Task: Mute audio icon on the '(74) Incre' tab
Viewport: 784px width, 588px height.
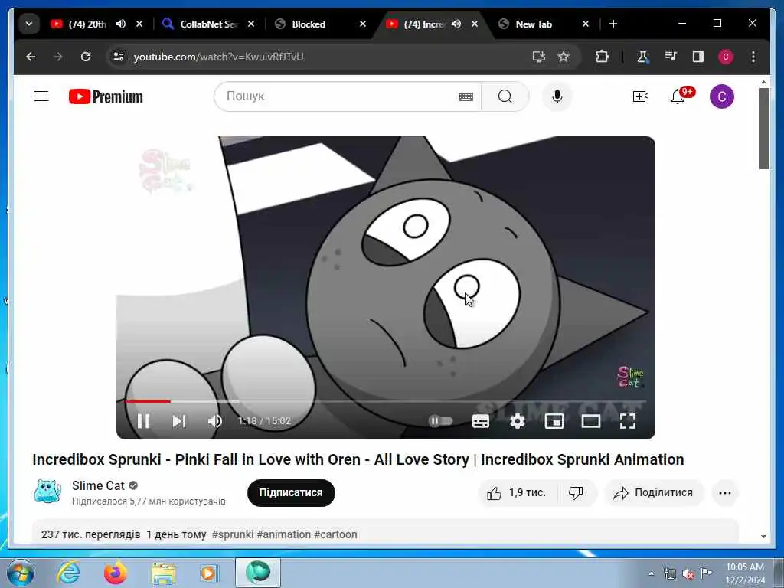Action: pos(456,24)
